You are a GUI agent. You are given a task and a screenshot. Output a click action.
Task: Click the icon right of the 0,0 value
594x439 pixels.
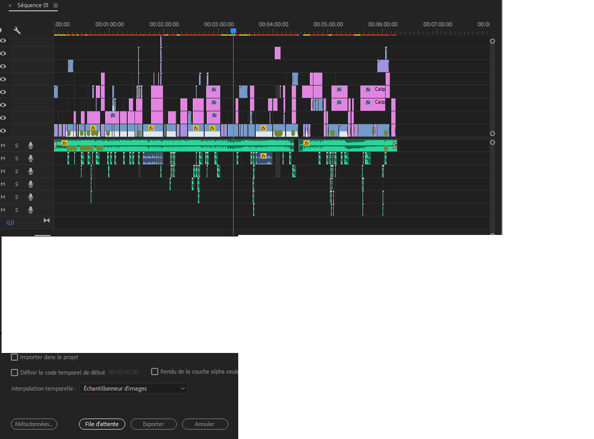(46, 221)
